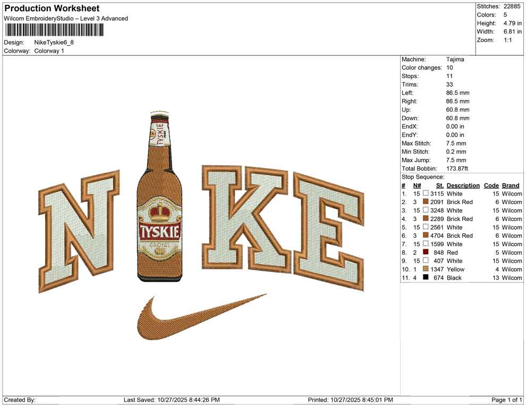526x405 pixels.
Task: Click the Total Bobbin value 173.87ft
Action: [457, 168]
